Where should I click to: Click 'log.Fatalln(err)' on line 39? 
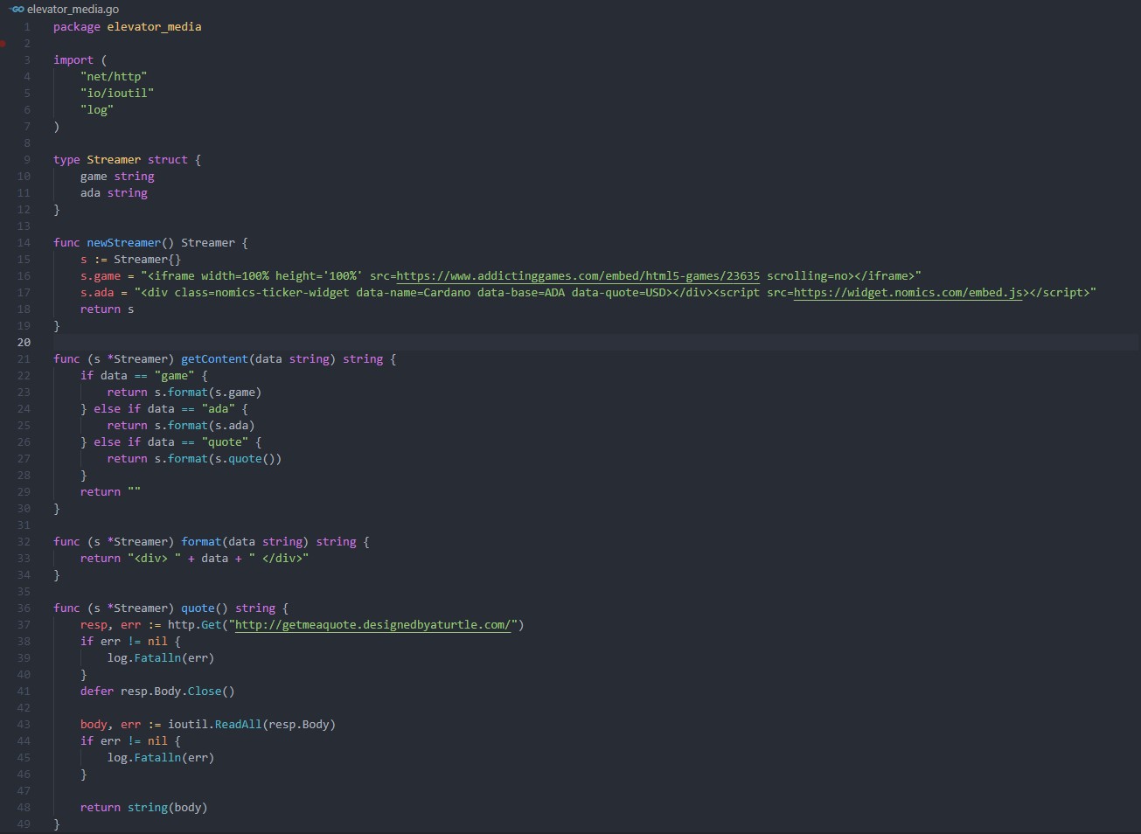161,657
